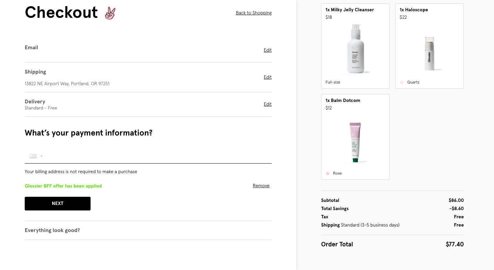Image resolution: width=494 pixels, height=270 pixels.
Task: Edit the Delivery method
Action: click(x=268, y=104)
